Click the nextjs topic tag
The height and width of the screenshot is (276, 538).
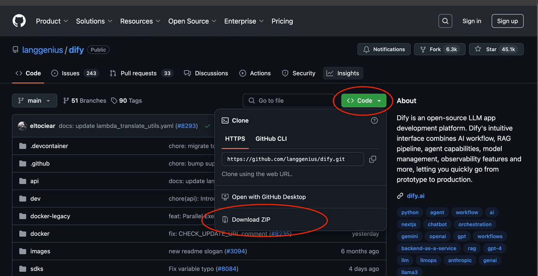[x=408, y=225]
